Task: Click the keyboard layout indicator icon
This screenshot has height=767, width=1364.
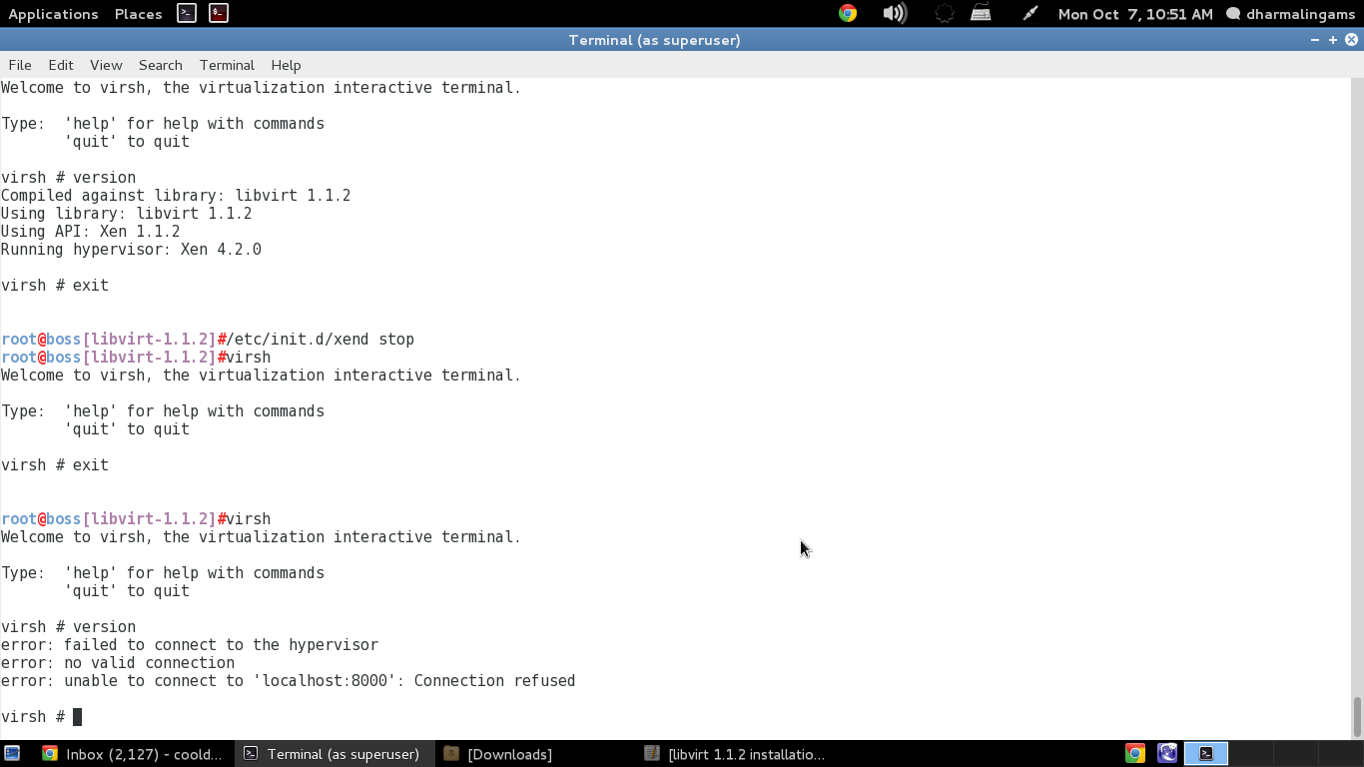Action: (x=981, y=13)
